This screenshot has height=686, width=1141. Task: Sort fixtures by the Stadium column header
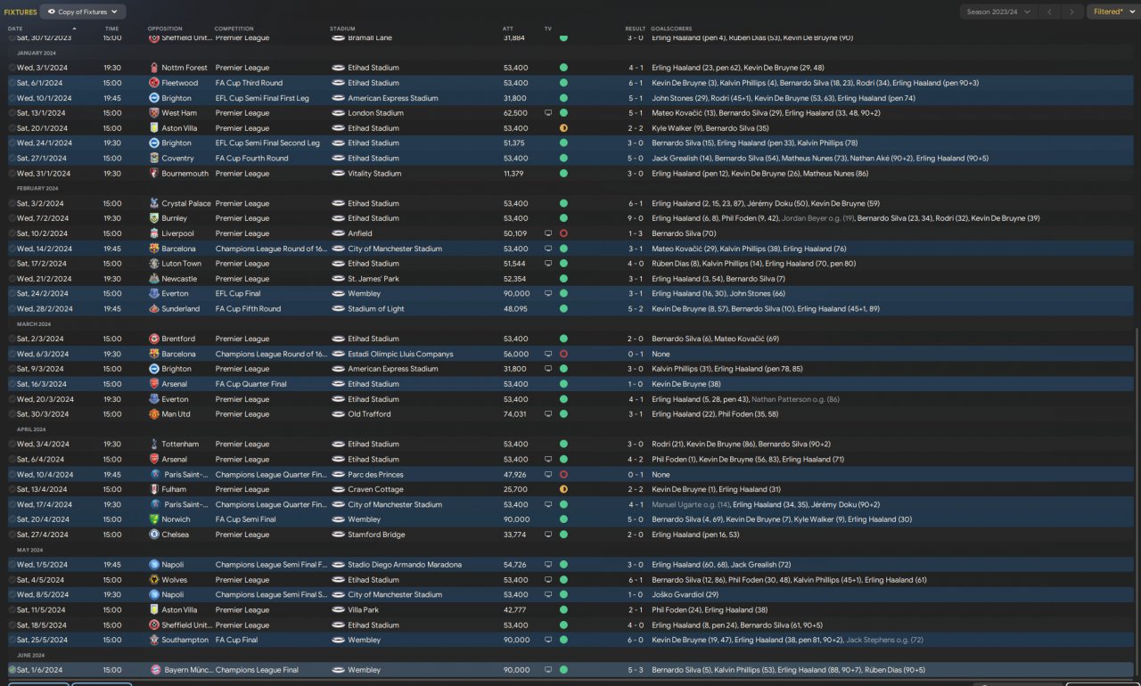(342, 29)
